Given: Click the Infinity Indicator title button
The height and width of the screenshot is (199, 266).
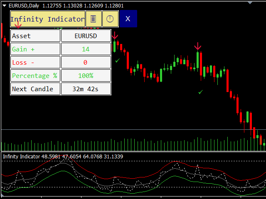Looking at the screenshot, I should click(47, 19).
